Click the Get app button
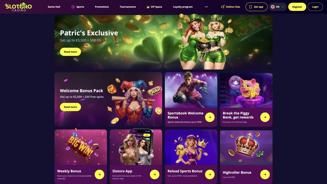This screenshot has height=184, width=327. click(256, 7)
